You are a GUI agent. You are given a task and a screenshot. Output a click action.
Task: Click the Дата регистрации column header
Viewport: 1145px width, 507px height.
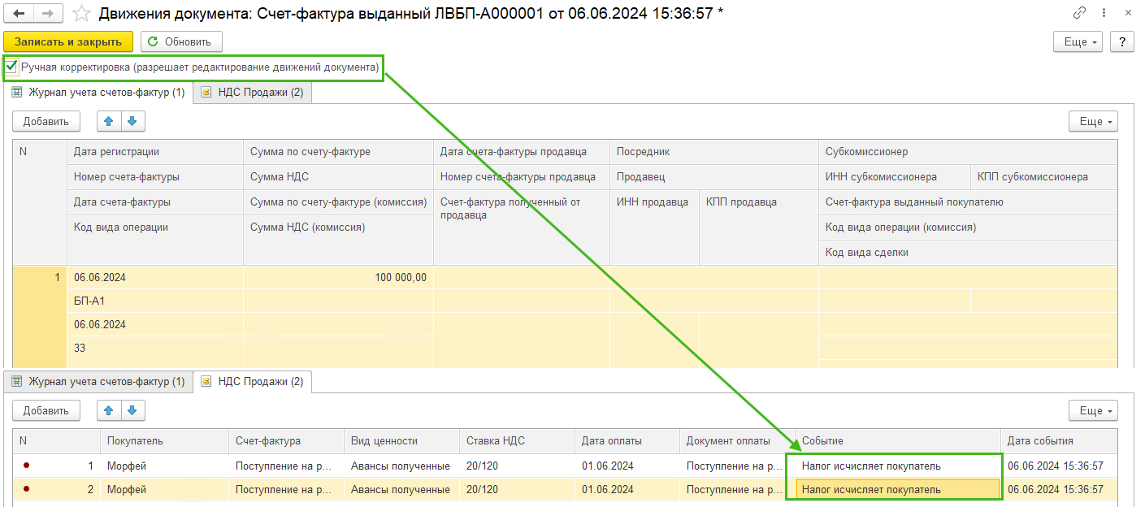(x=154, y=151)
